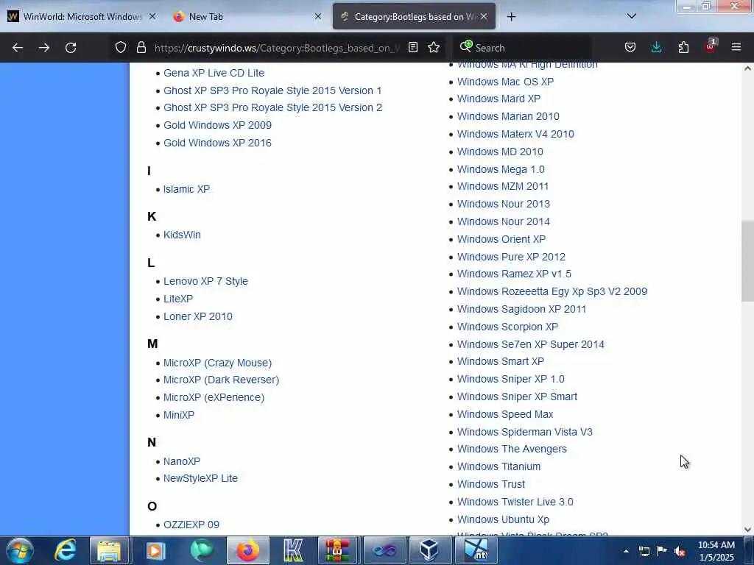Click the padlock site security icon
Image resolution: width=754 pixels, height=565 pixels.
[x=141, y=47]
